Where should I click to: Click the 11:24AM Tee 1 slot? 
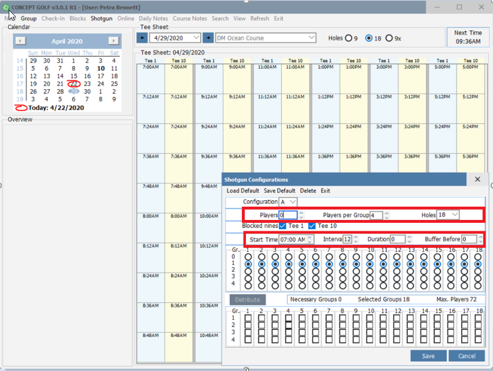[x=267, y=138]
